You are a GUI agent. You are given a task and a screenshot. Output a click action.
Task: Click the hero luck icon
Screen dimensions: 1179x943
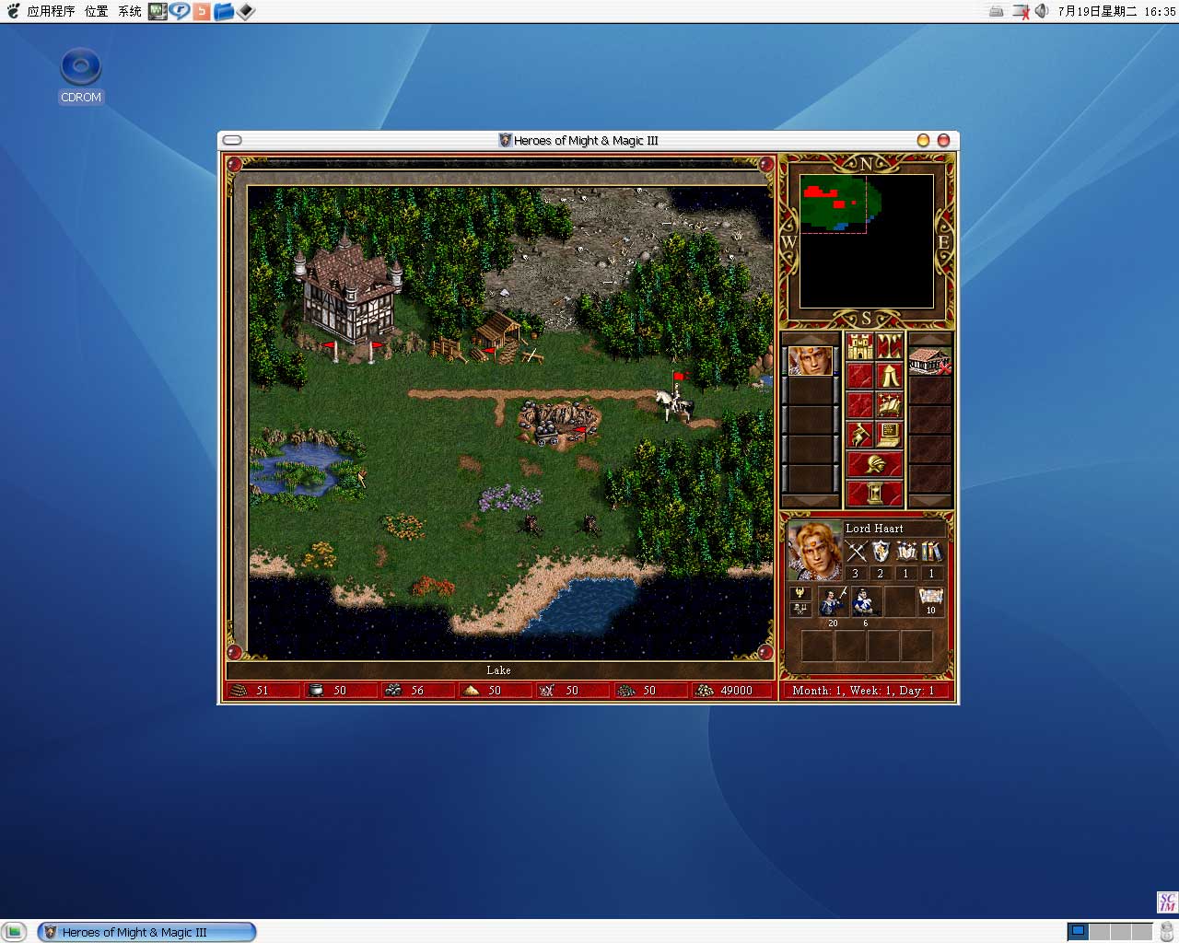point(800,608)
